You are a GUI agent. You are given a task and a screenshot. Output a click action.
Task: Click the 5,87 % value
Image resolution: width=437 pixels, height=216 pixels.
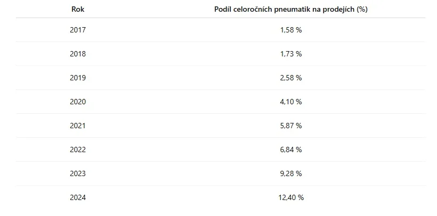[291, 126]
